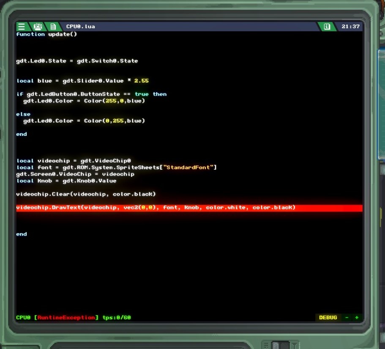
Task: Click the 'local knob = gdt.Knob0.Value' line
Action: pos(66,181)
